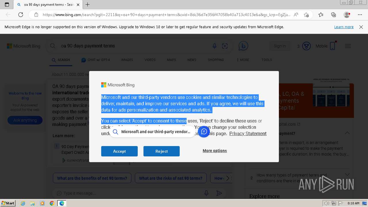Open the TOOLS menu
The image size is (368, 207).
267,60
